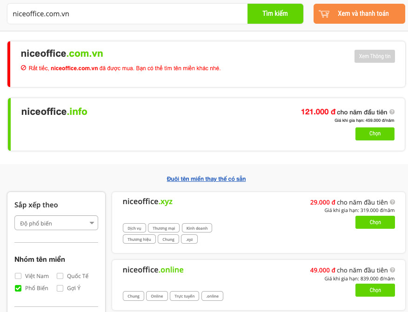408x312 pixels.
Task: Choose niceoffice.online with Chọn button
Action: (x=375, y=290)
